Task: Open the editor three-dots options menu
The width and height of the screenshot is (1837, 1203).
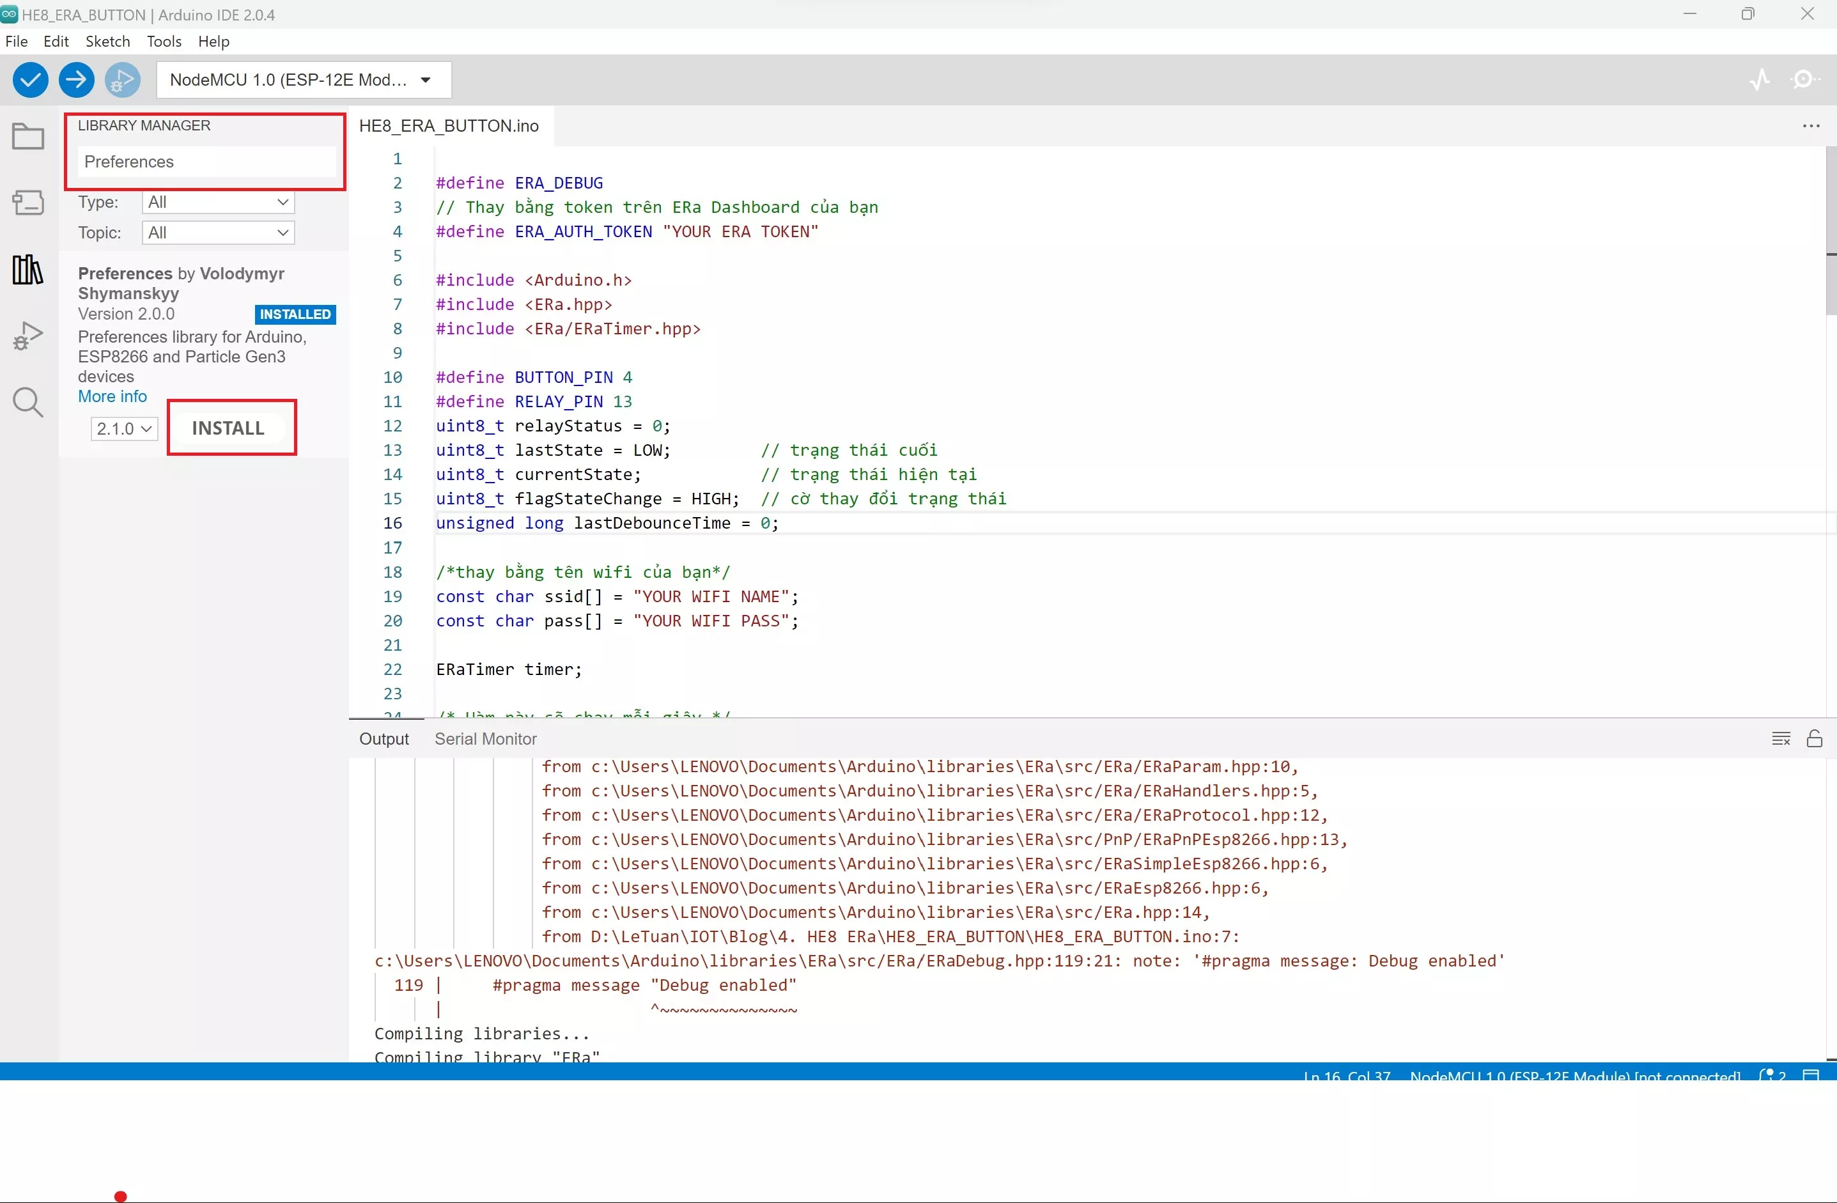Action: (x=1811, y=126)
